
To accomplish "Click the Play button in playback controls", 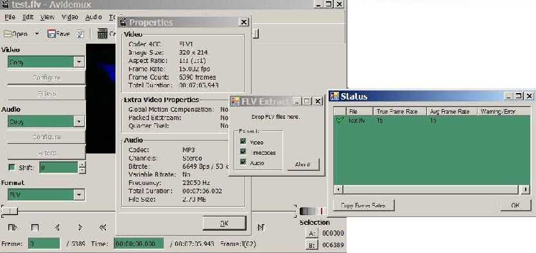I will tap(12, 227).
